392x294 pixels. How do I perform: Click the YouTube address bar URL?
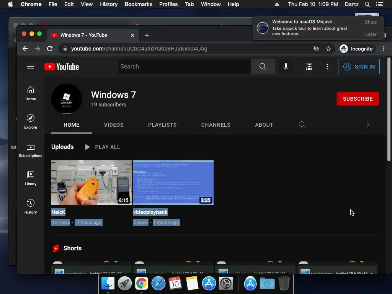pyautogui.click(x=139, y=49)
